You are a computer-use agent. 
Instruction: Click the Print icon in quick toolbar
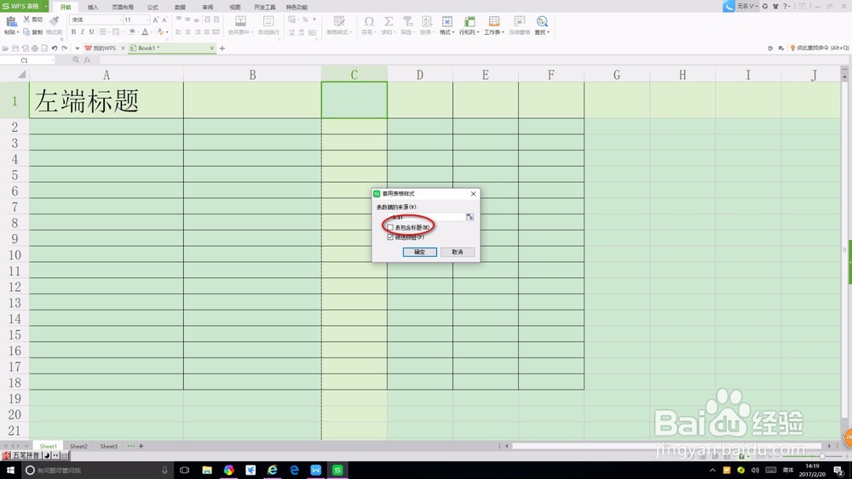[35, 48]
